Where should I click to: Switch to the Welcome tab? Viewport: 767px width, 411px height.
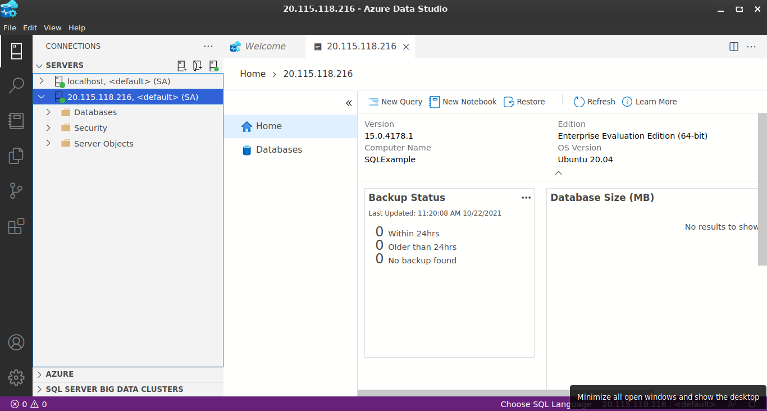tap(264, 47)
